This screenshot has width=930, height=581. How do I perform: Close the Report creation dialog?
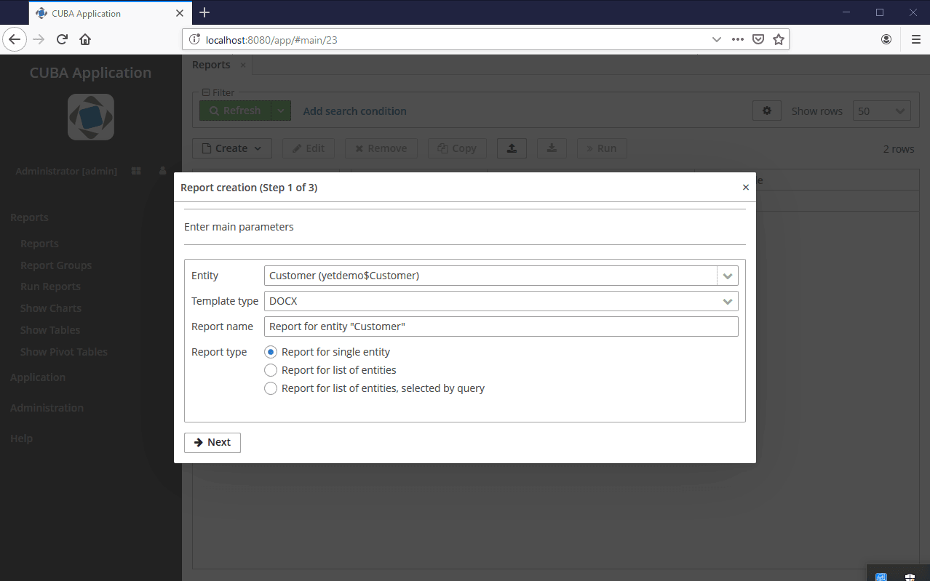coord(745,188)
